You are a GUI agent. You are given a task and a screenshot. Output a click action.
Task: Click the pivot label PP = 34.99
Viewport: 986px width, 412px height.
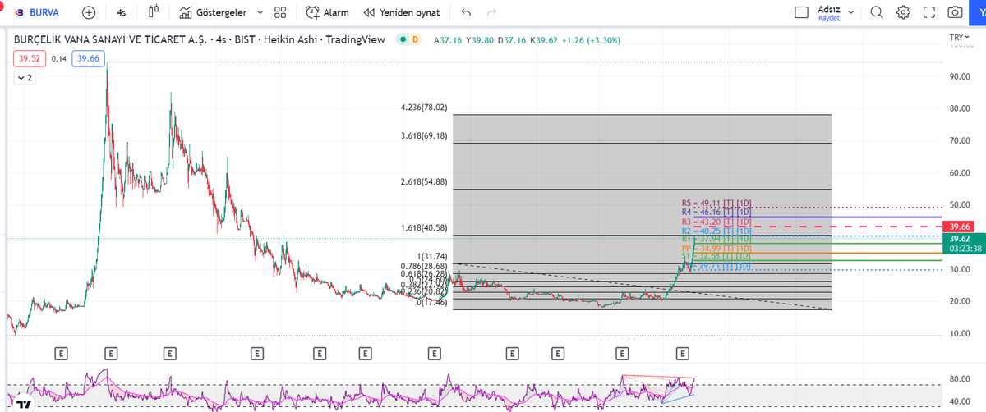point(716,249)
